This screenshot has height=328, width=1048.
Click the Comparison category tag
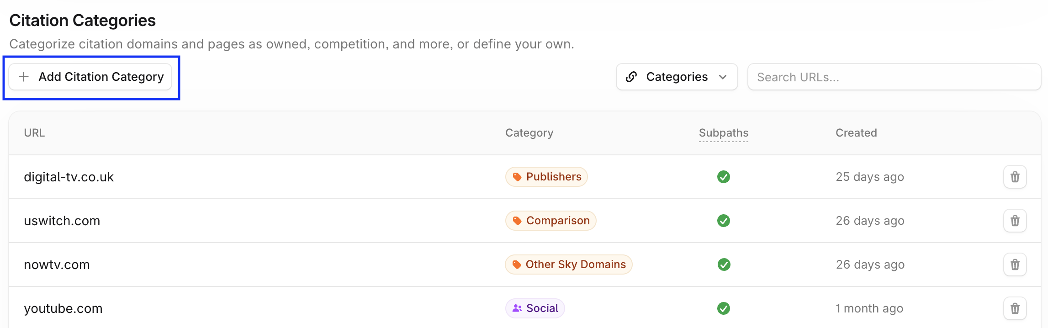550,221
